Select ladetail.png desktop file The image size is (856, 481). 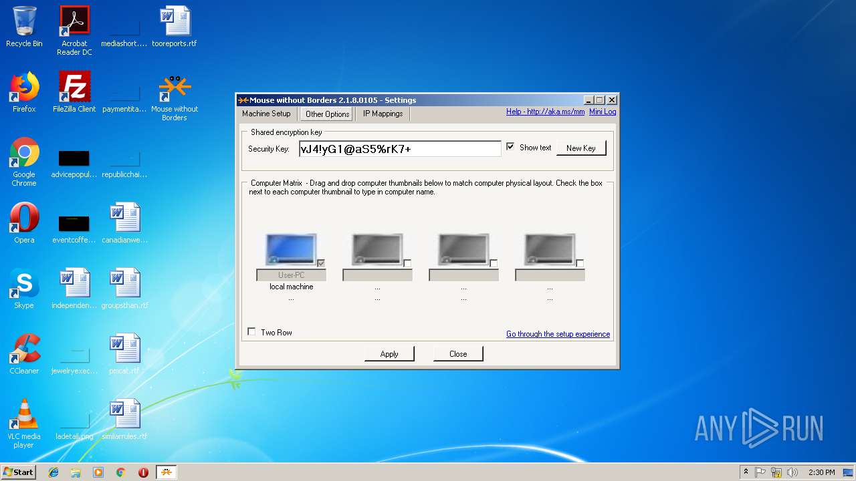coord(74,425)
